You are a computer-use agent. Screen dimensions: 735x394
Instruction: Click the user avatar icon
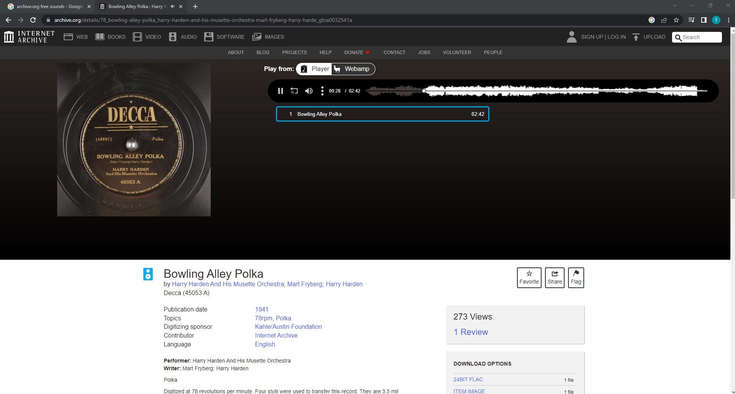[571, 37]
